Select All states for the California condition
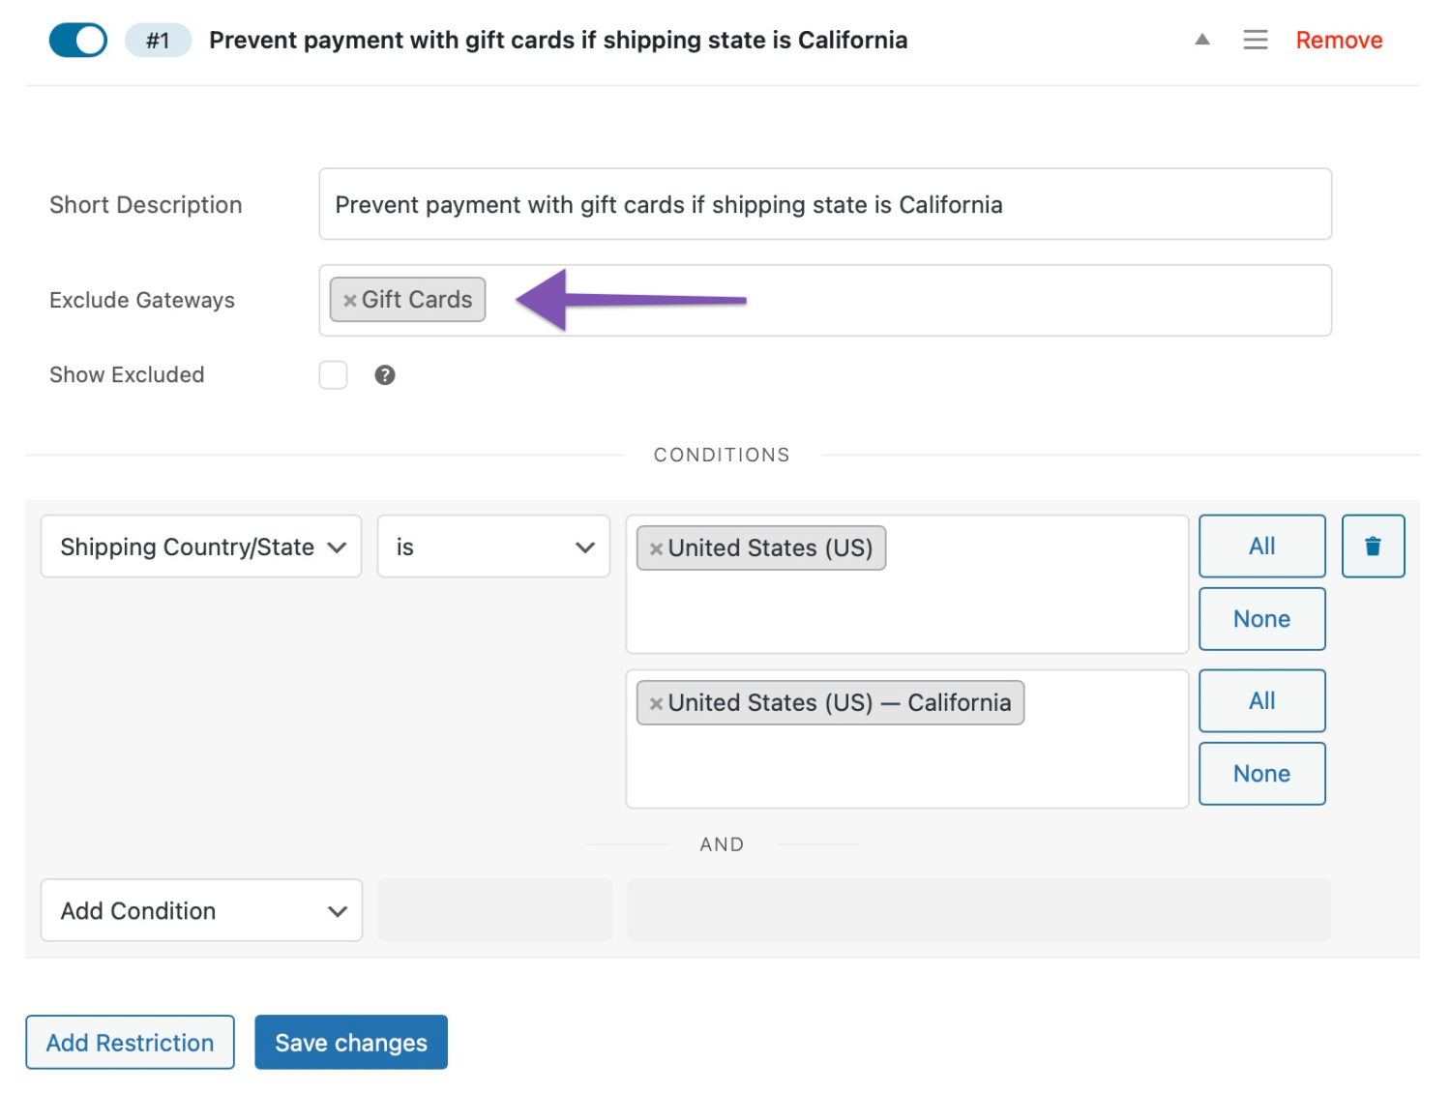 point(1261,700)
